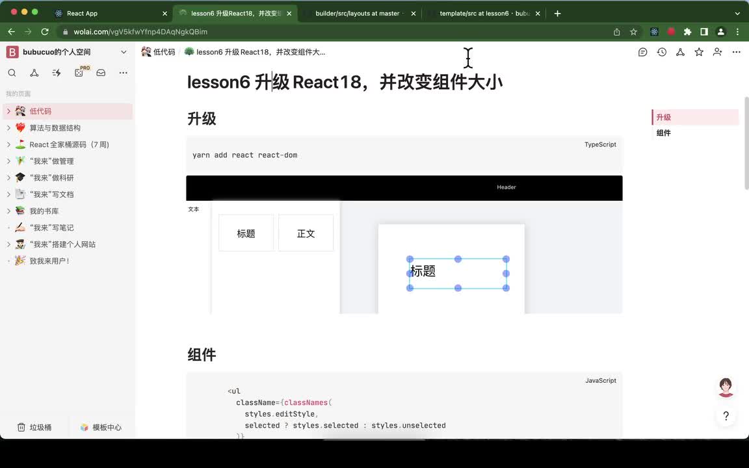This screenshot has width=749, height=468.
Task: Open page graph icon in top bar
Action: [x=680, y=52]
